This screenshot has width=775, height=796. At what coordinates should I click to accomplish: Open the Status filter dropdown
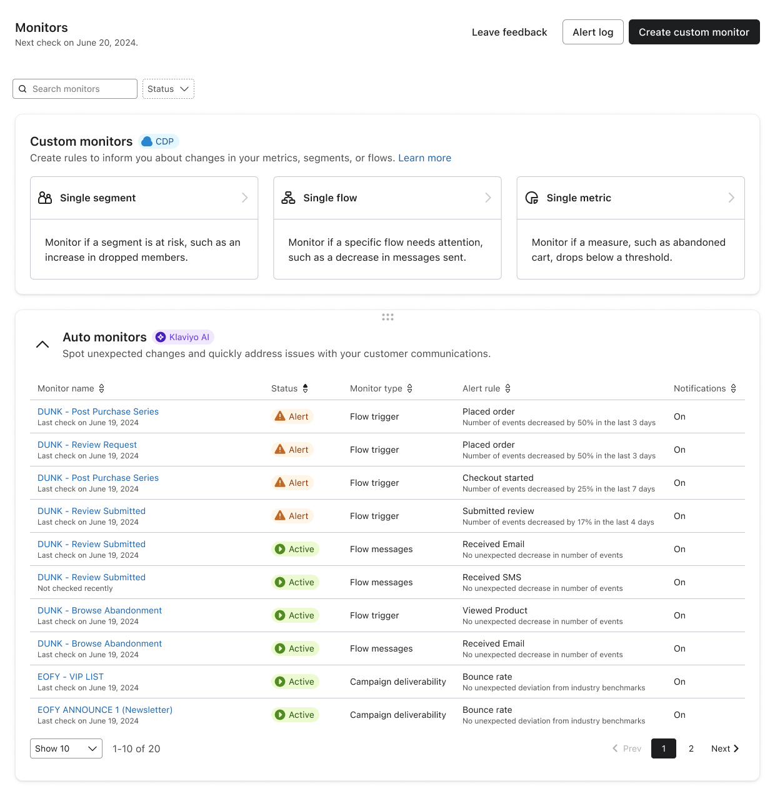pos(168,89)
